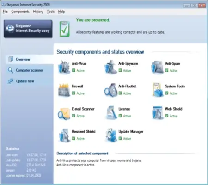Image resolution: width=208 pixels, height=185 pixels.
Task: Click the Last update statistics value
Action: tap(37, 160)
